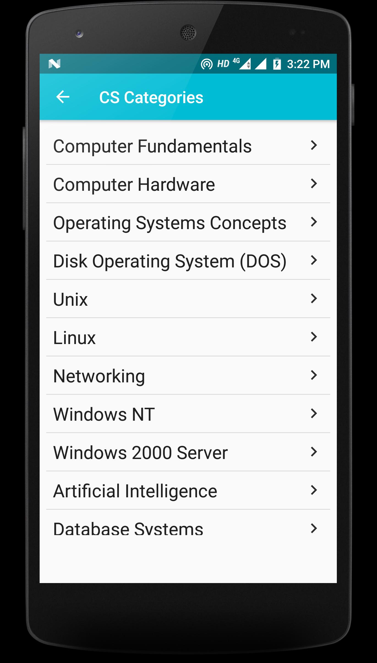Viewport: 377px width, 663px height.
Task: Expand the Artificial Intelligence chevron
Action: tap(313, 490)
